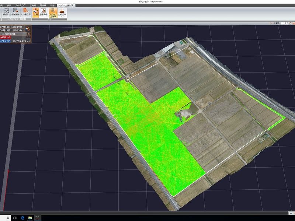Open the CSV 書込み export tool
This screenshot has width=295, height=221.
point(26,12)
